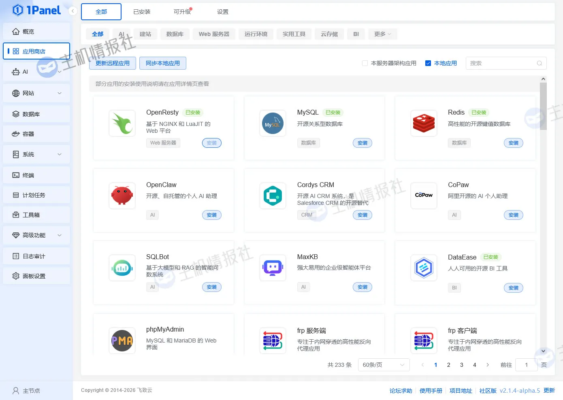
Task: Install MaxKB with its 安装 button
Action: pyautogui.click(x=362, y=287)
